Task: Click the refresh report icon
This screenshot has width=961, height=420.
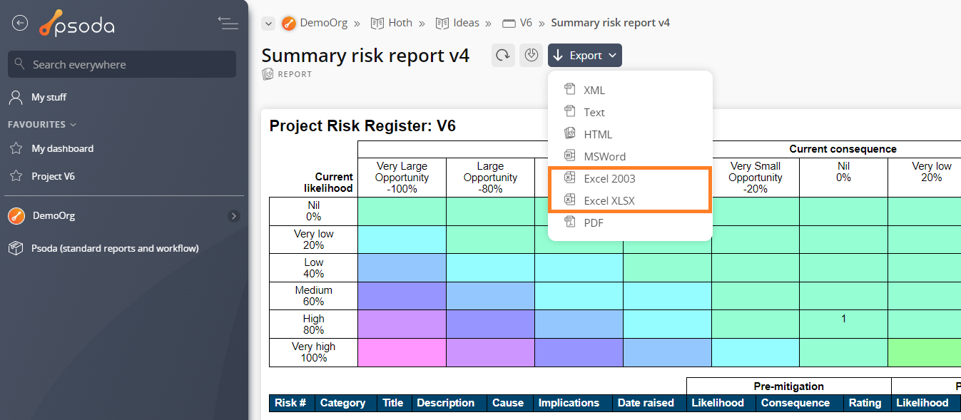Action: pyautogui.click(x=503, y=56)
